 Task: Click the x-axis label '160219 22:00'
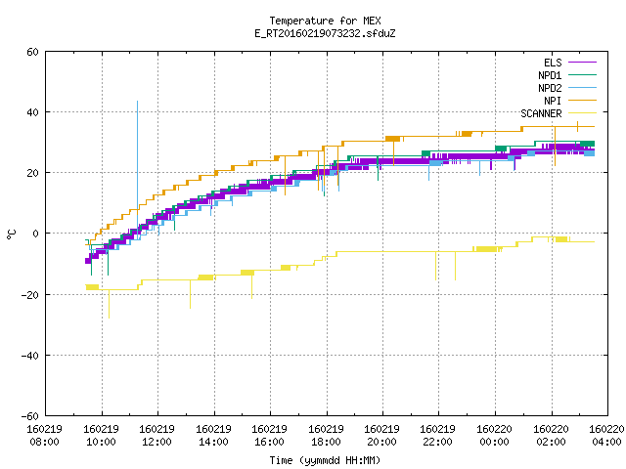438,435
